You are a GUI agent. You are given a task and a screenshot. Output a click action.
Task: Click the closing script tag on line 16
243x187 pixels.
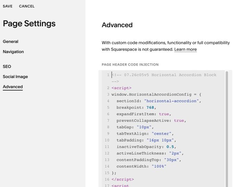coord(123,179)
